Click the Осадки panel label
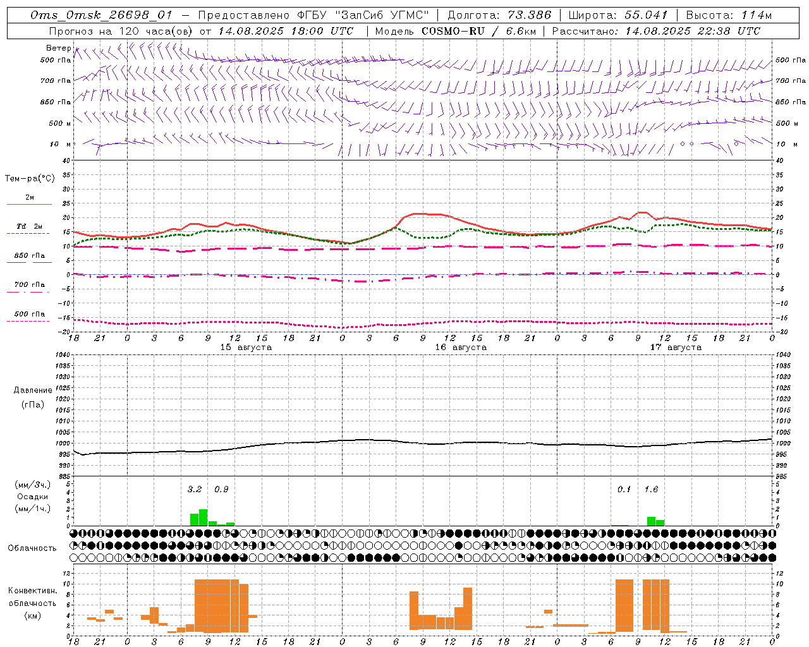The image size is (809, 647). click(32, 497)
